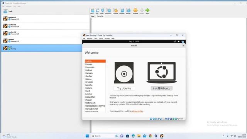Screen dimensions: 247x139
Task: Open Input menu in base VM window
Action: (101, 39)
